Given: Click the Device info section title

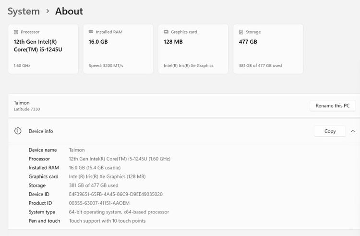Looking at the screenshot, I should (41, 131).
